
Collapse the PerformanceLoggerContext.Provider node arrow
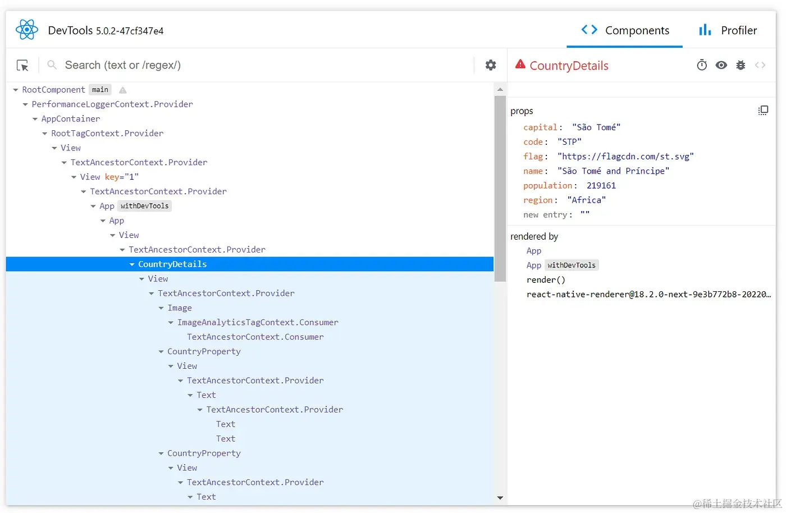[25, 104]
